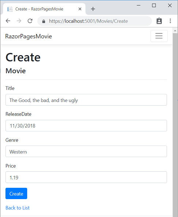Select the Create - RazorPagesMovie tab

[x=44, y=9]
